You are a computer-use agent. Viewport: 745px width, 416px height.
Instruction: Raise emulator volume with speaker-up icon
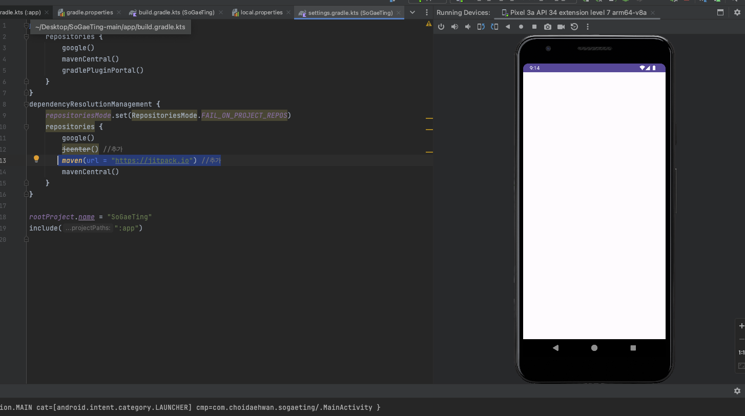(x=454, y=27)
